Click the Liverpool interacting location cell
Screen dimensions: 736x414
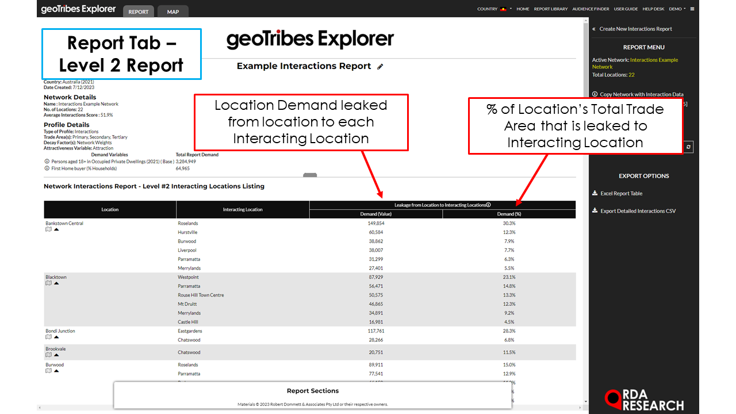coord(187,250)
